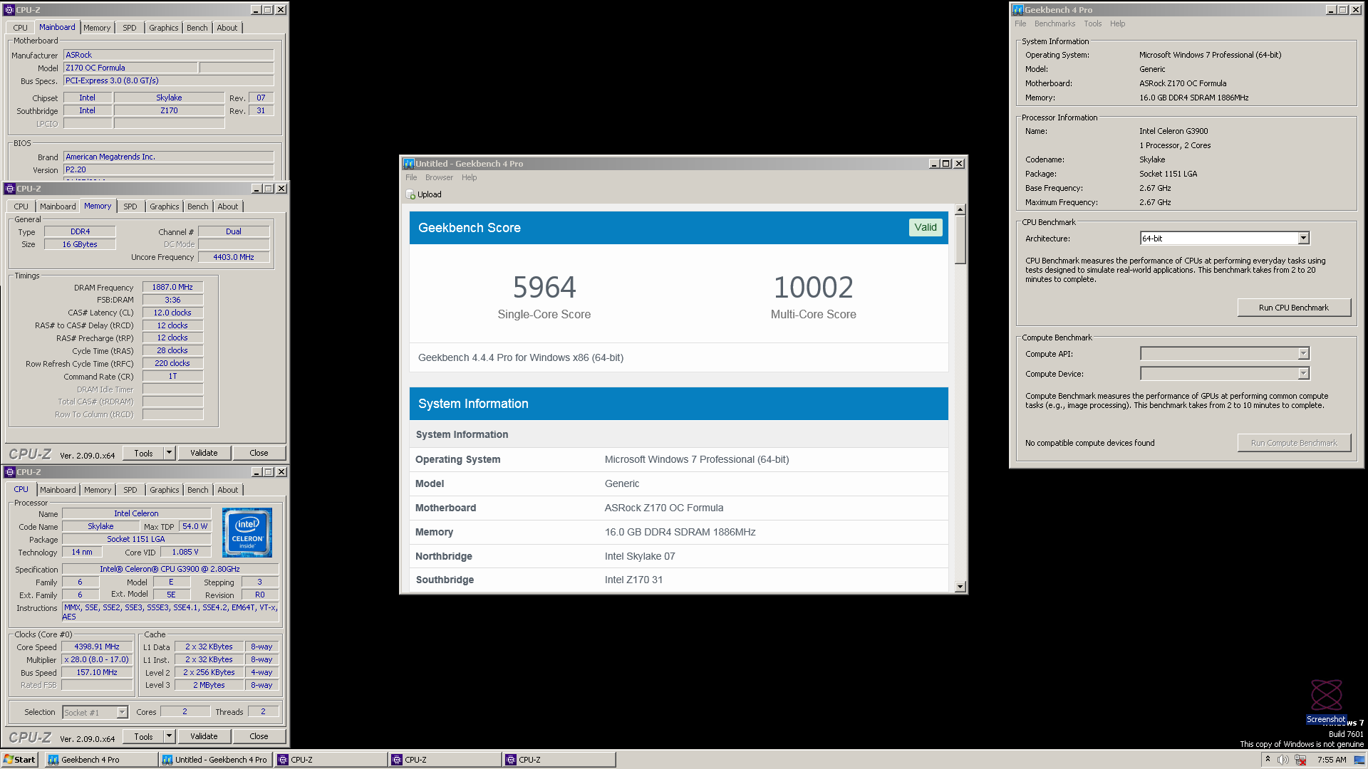Click the green Valid badge on the Geekbench Score
Image resolution: width=1368 pixels, height=769 pixels.
[926, 227]
